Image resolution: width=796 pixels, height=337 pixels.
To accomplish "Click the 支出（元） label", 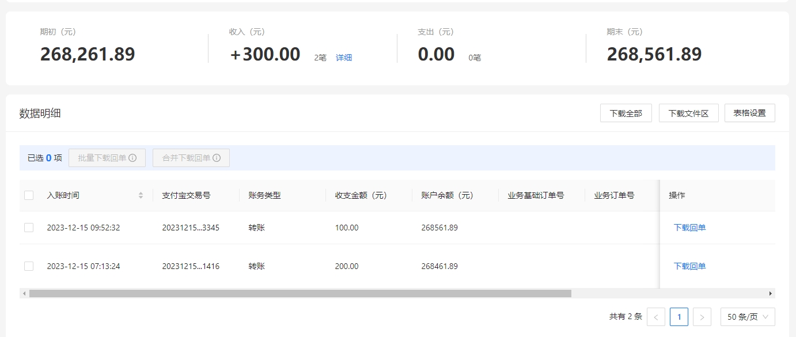I will point(436,32).
